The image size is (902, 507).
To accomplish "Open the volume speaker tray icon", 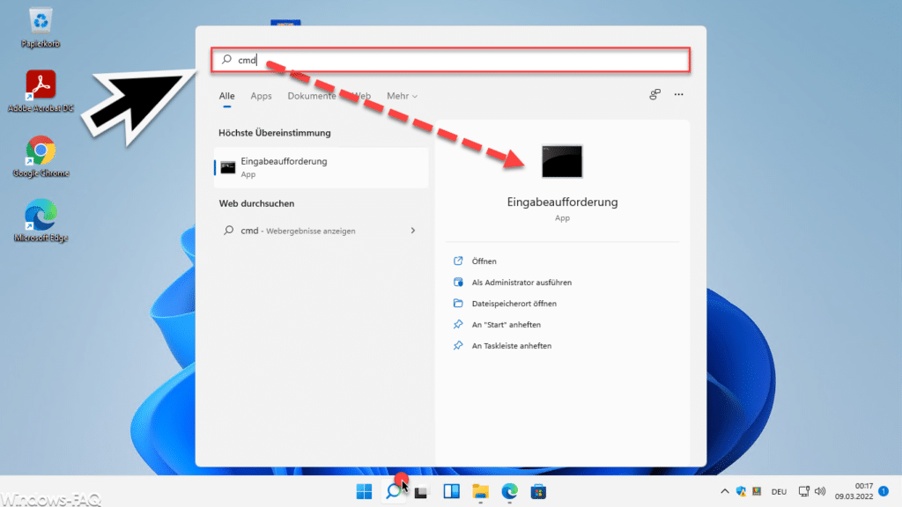I will (820, 491).
